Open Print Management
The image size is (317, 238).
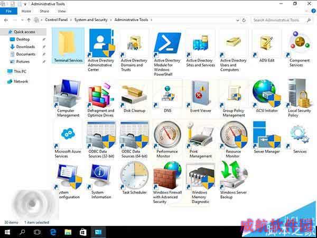[x=200, y=140]
